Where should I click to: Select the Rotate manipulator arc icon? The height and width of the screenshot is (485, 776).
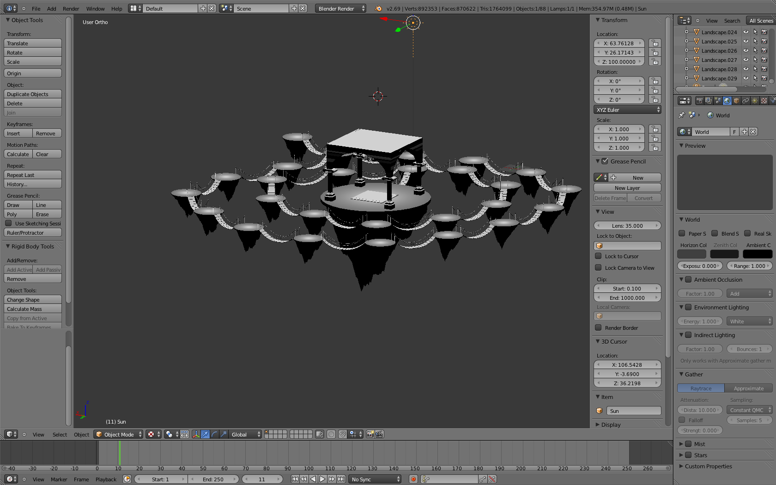click(x=214, y=434)
